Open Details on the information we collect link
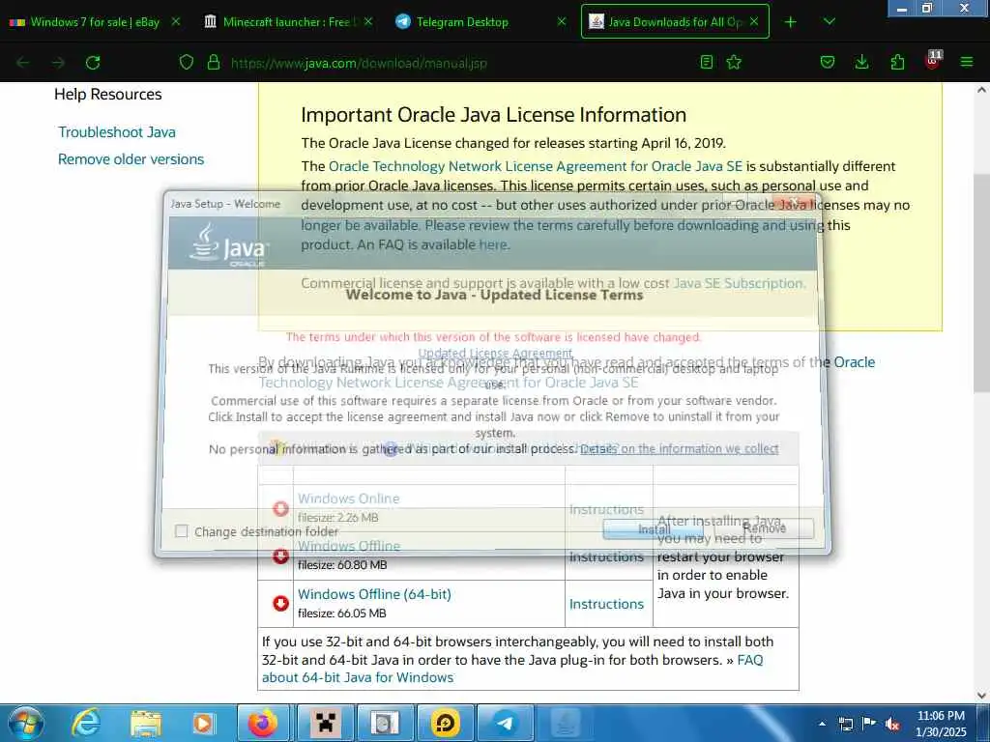Viewport: 990px width, 742px height. (x=680, y=449)
